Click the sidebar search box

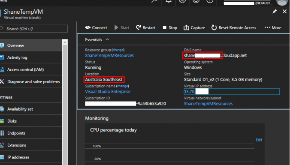(33, 29)
